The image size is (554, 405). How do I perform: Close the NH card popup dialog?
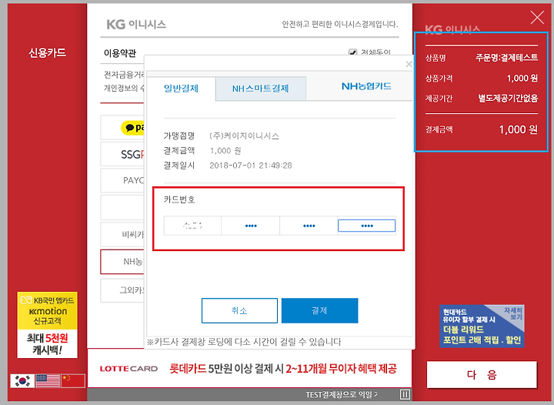point(409,64)
